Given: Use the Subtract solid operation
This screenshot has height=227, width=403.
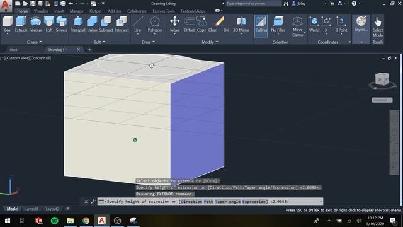Looking at the screenshot, I should click(x=106, y=24).
